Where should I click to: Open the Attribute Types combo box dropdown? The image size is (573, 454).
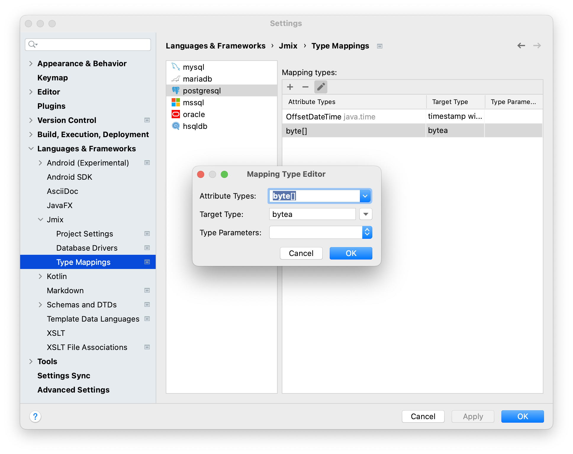click(x=365, y=196)
